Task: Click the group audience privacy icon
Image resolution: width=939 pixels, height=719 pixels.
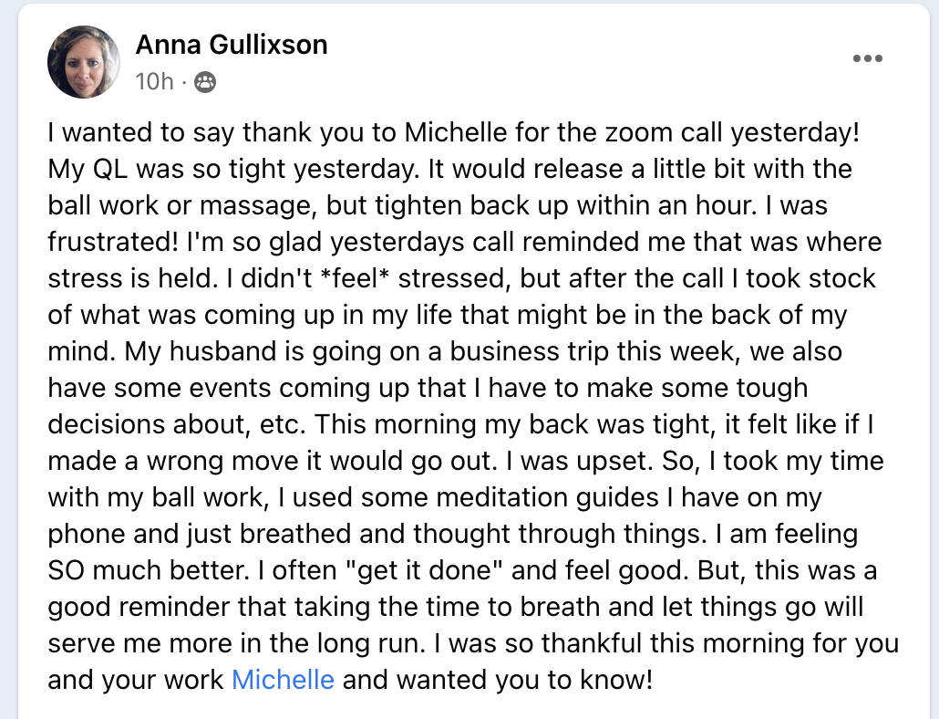Action: pyautogui.click(x=205, y=82)
